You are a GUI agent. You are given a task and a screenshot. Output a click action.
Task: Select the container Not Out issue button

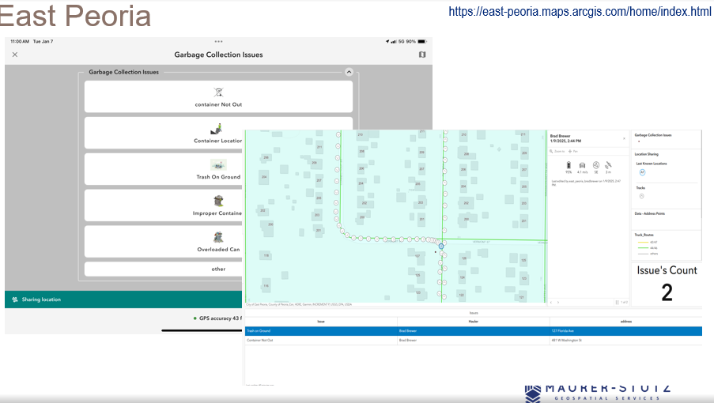(218, 96)
